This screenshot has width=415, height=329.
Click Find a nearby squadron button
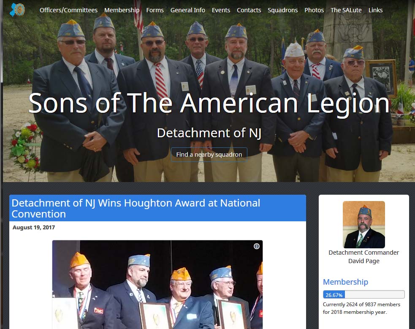(209, 155)
